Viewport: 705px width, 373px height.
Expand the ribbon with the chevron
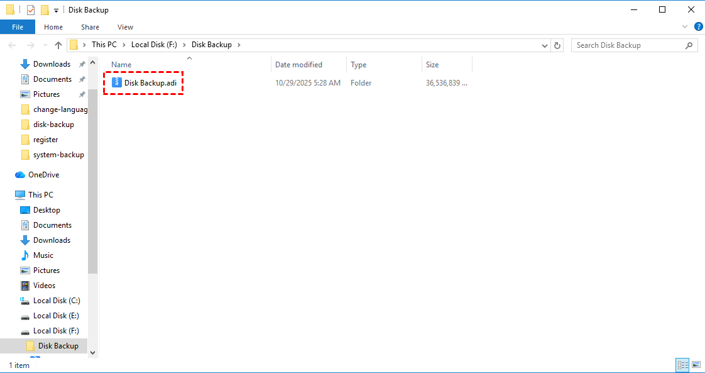685,27
